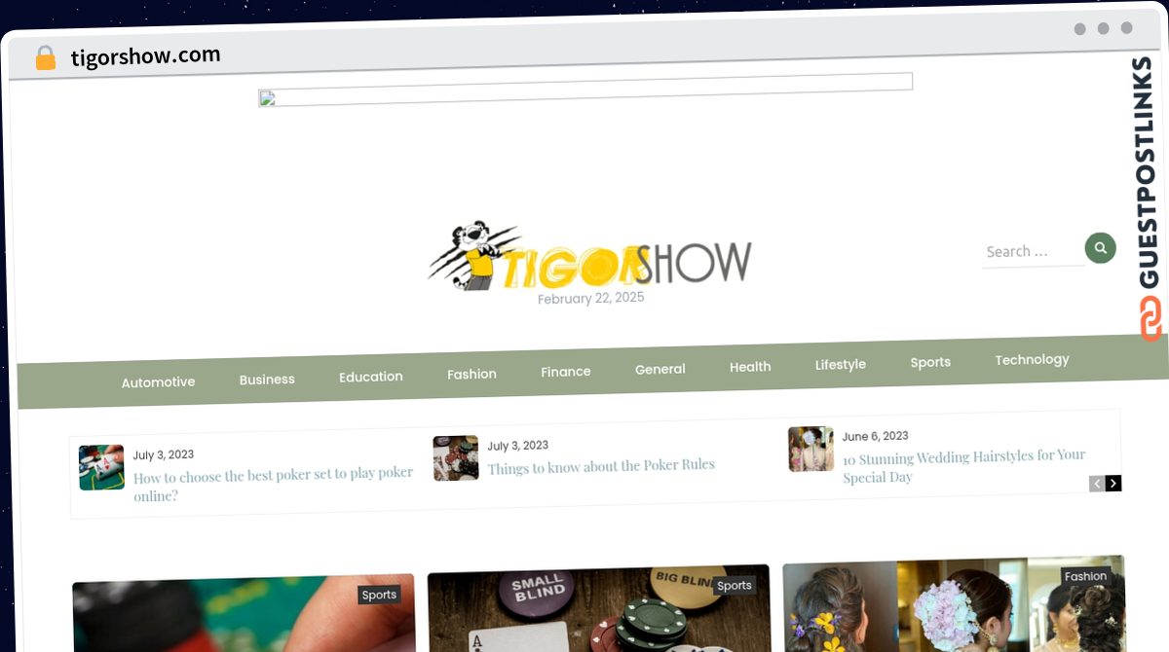1169x652 pixels.
Task: Click Sports tag on the poker chips card
Action: coord(734,585)
